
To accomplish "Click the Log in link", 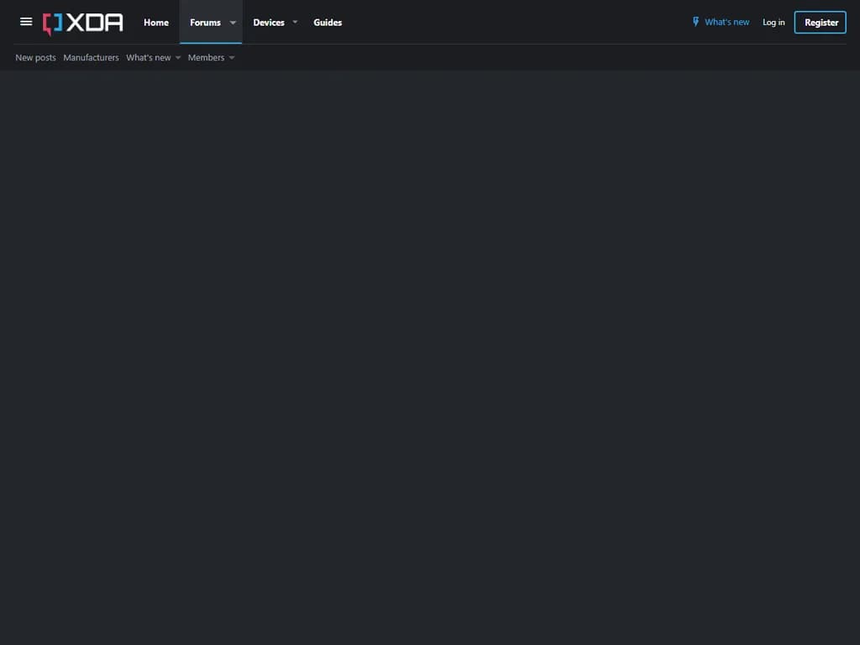I will point(773,23).
